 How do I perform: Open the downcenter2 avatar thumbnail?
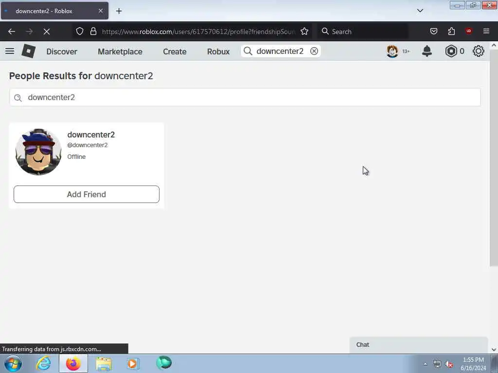coord(38,152)
